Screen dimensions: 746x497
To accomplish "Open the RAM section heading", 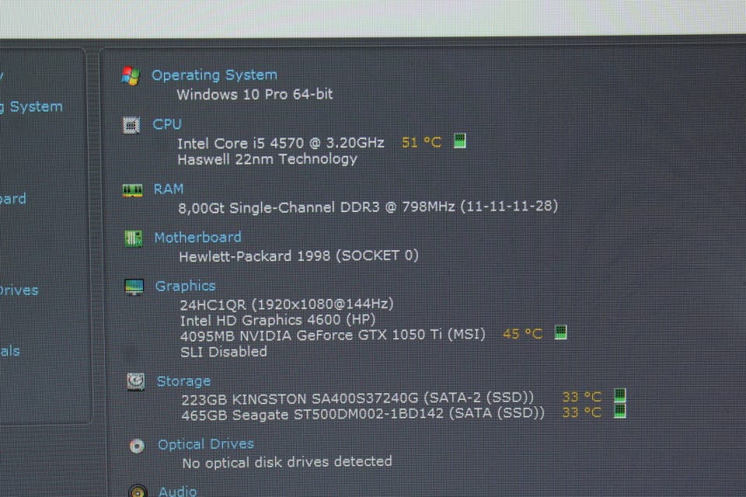I will pos(169,189).
